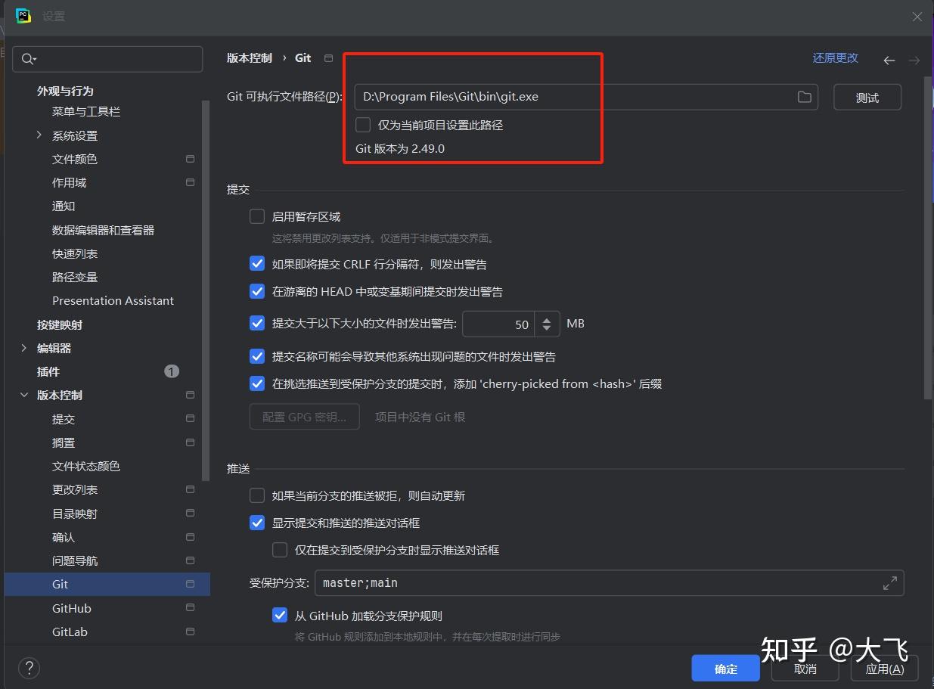Viewport: 934px width, 689px height.
Task: Click the magnifier icon in settings search box
Action: coord(26,58)
